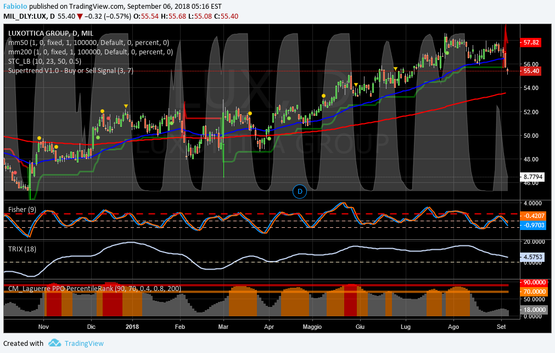Image resolution: width=555 pixels, height=353 pixels.
Task: Click the Set label on the time axis
Action: point(501,327)
